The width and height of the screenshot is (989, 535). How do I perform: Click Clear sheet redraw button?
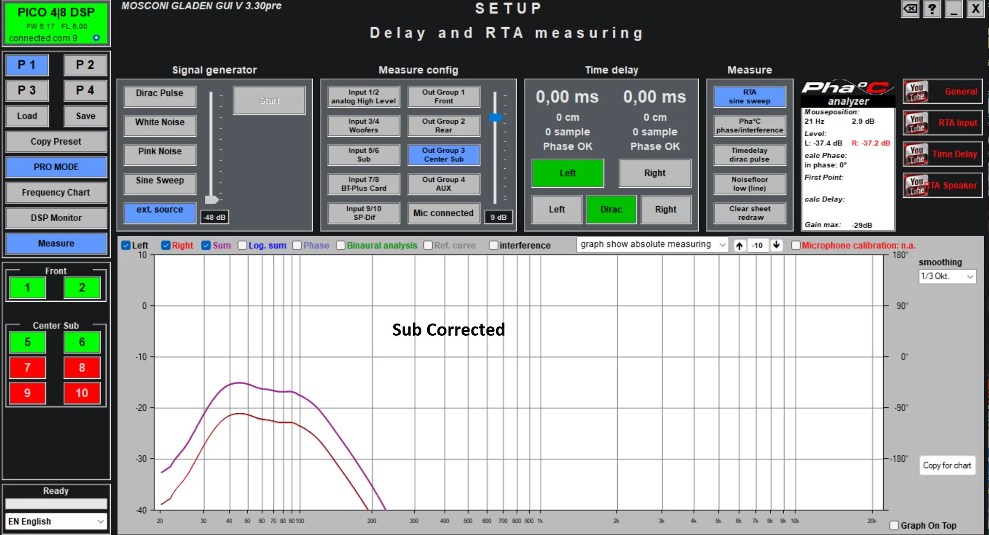coord(748,213)
